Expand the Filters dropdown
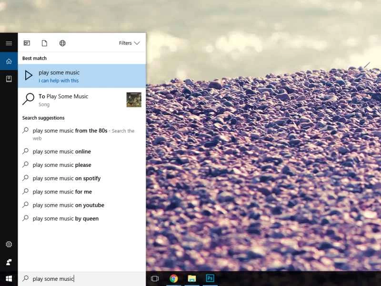 click(129, 43)
